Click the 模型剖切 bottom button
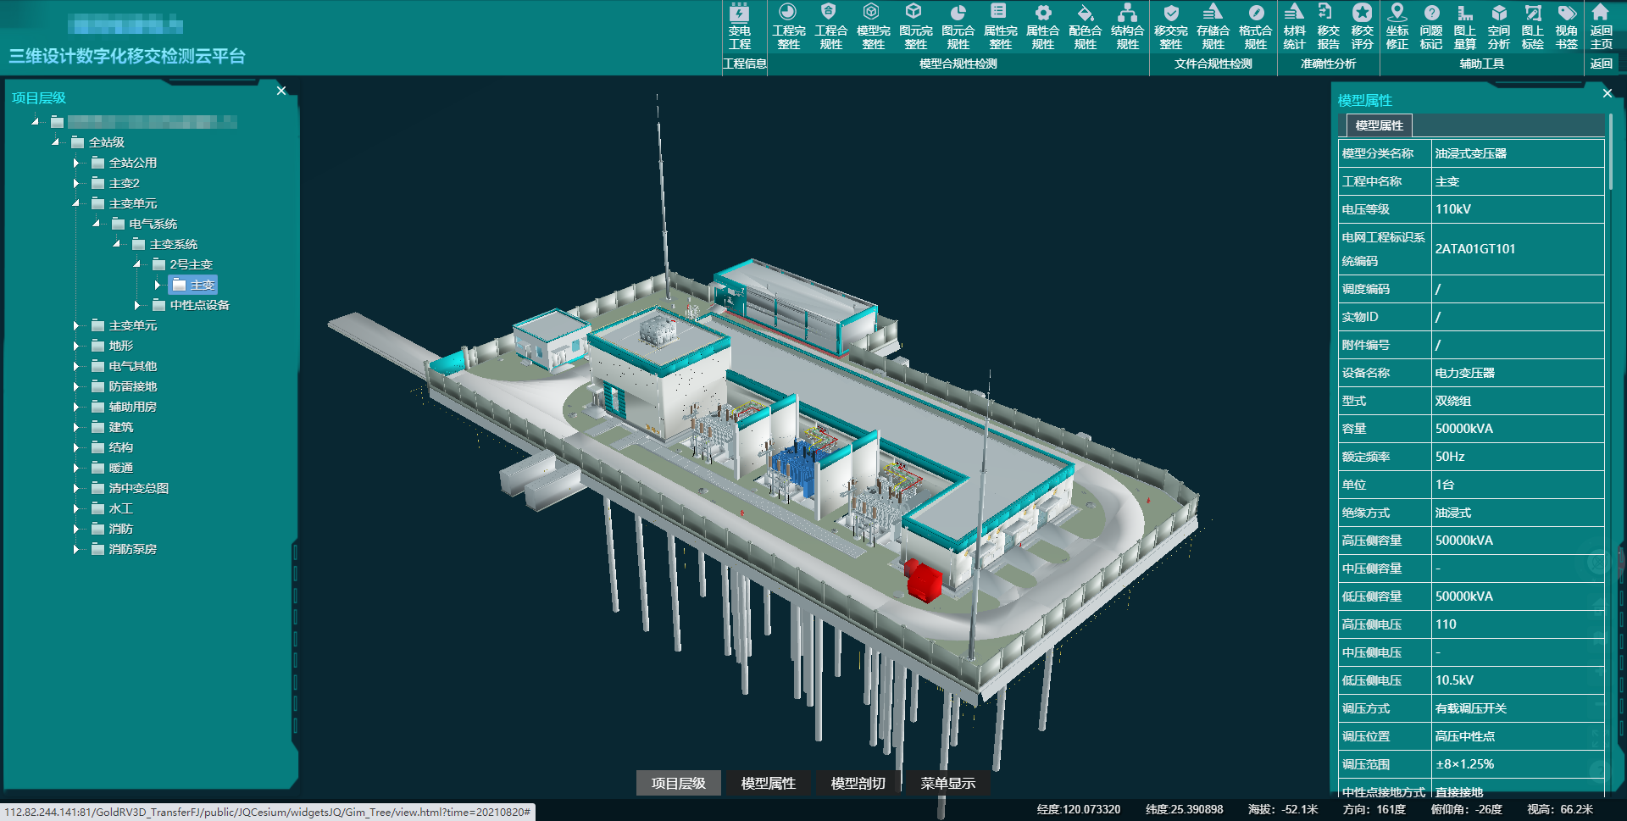1627x821 pixels. pos(858,783)
